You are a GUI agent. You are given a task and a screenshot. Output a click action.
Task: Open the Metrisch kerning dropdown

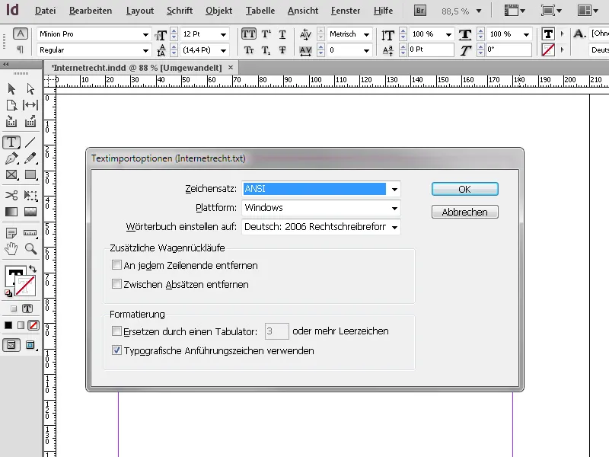pyautogui.click(x=366, y=34)
